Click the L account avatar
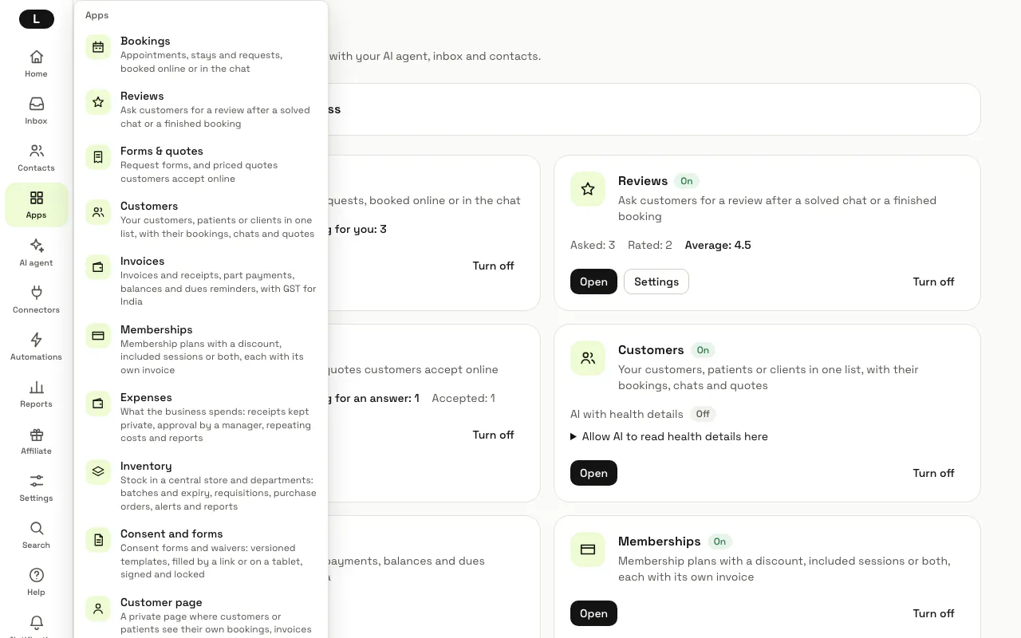Image resolution: width=1021 pixels, height=638 pixels. tap(36, 19)
